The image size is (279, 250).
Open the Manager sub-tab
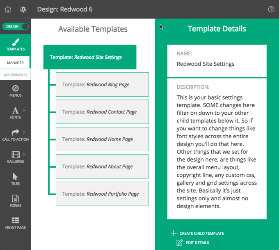15,62
